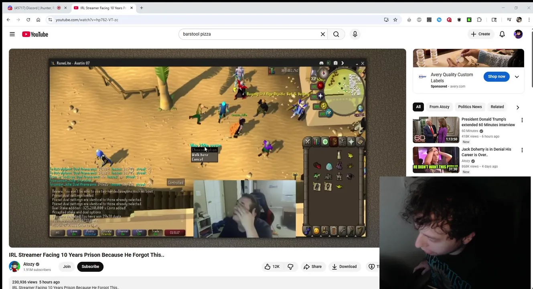Screen dimensions: 533x289
Task: Open the Atozy channel avatar
Action: (14, 267)
